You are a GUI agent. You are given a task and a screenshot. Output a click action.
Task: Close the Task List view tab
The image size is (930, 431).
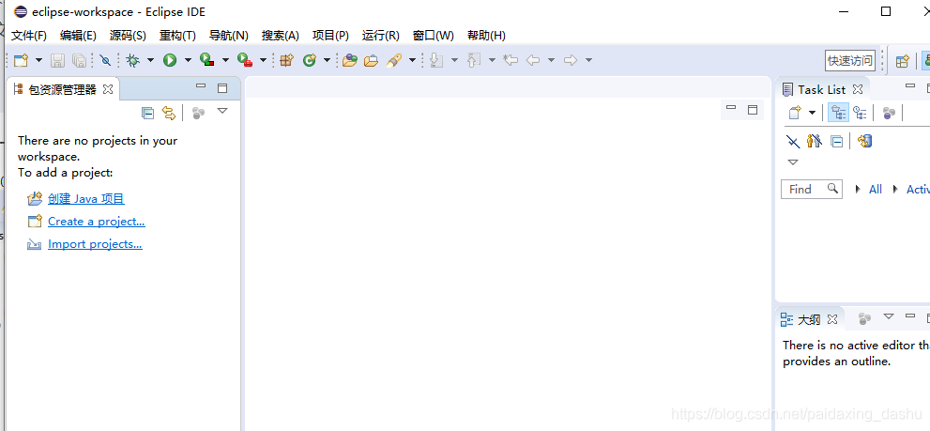[x=857, y=89]
